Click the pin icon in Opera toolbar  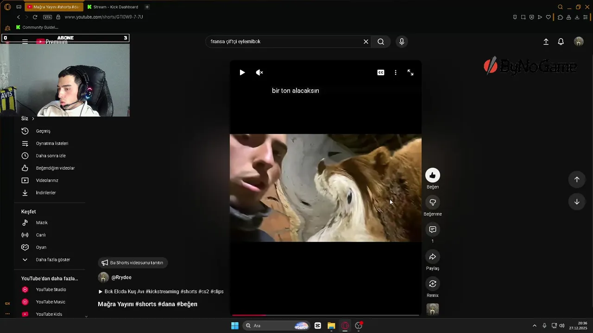tap(515, 17)
